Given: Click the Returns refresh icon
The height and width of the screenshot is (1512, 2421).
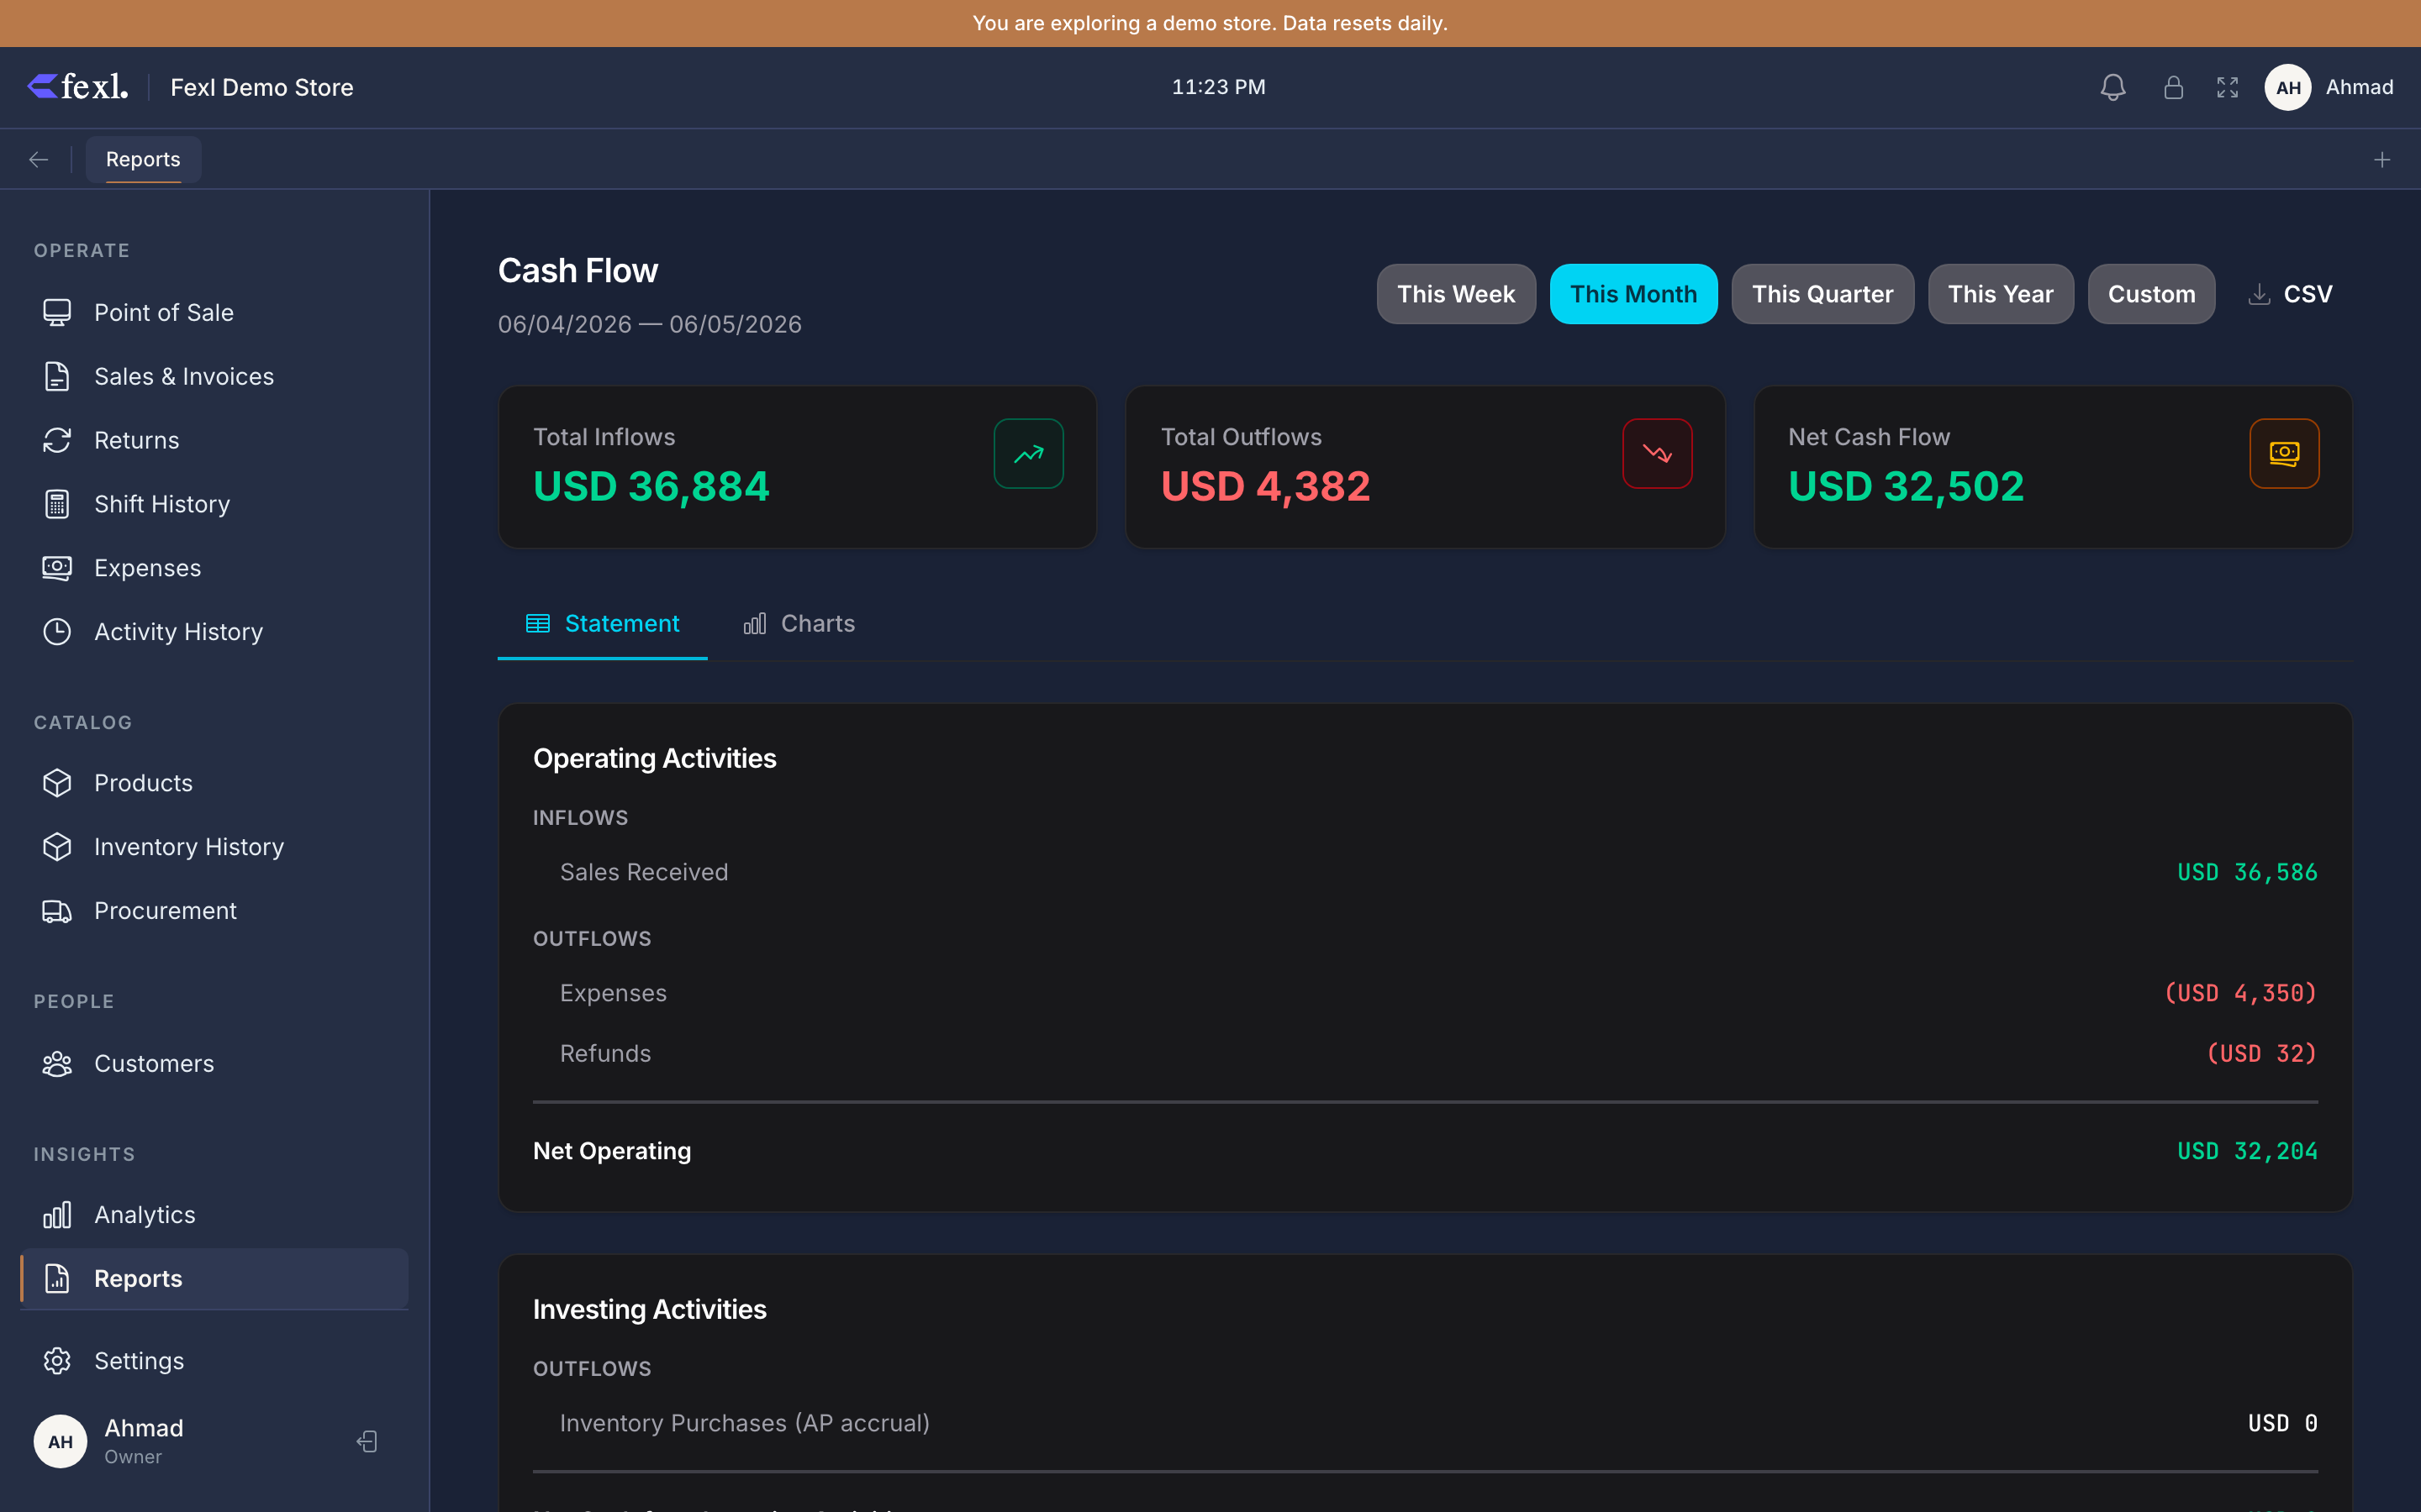Looking at the screenshot, I should [57, 440].
